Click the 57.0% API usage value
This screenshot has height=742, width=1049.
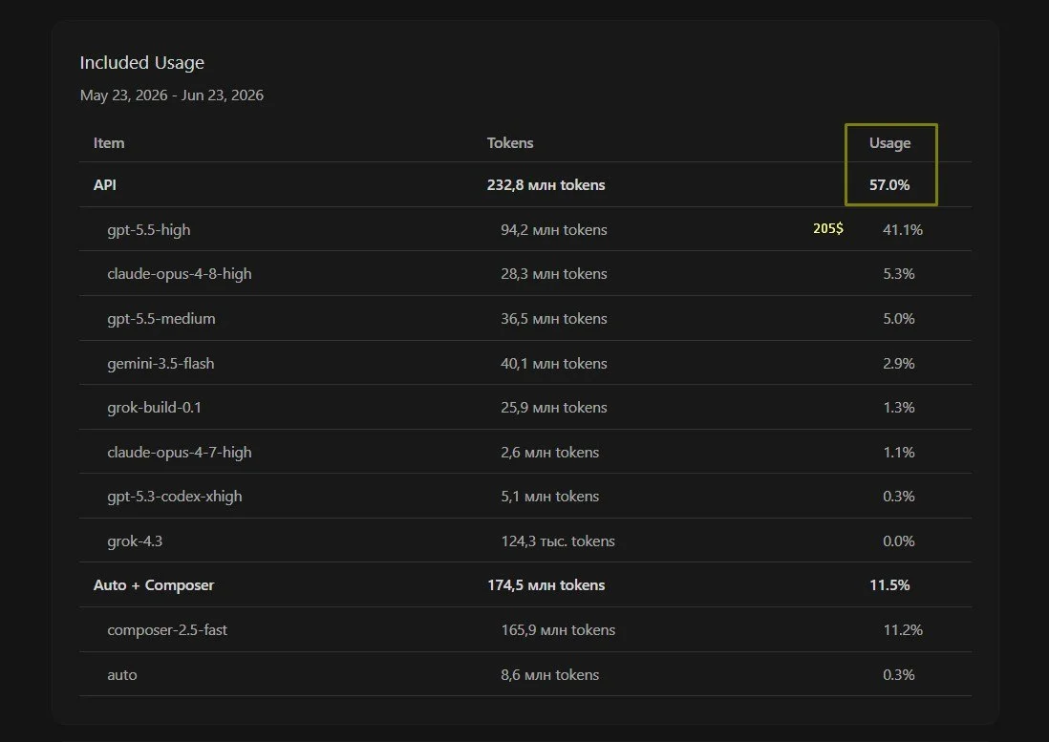point(889,185)
